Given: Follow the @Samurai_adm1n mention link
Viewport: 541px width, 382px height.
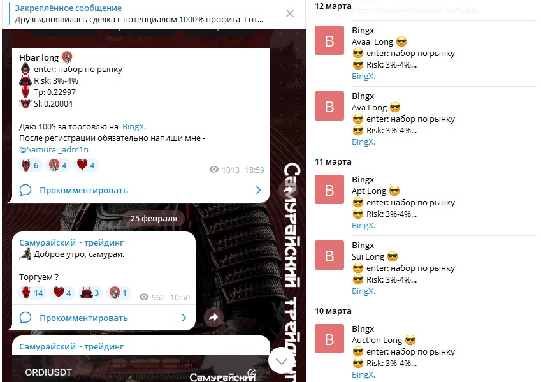Looking at the screenshot, I should 54,150.
